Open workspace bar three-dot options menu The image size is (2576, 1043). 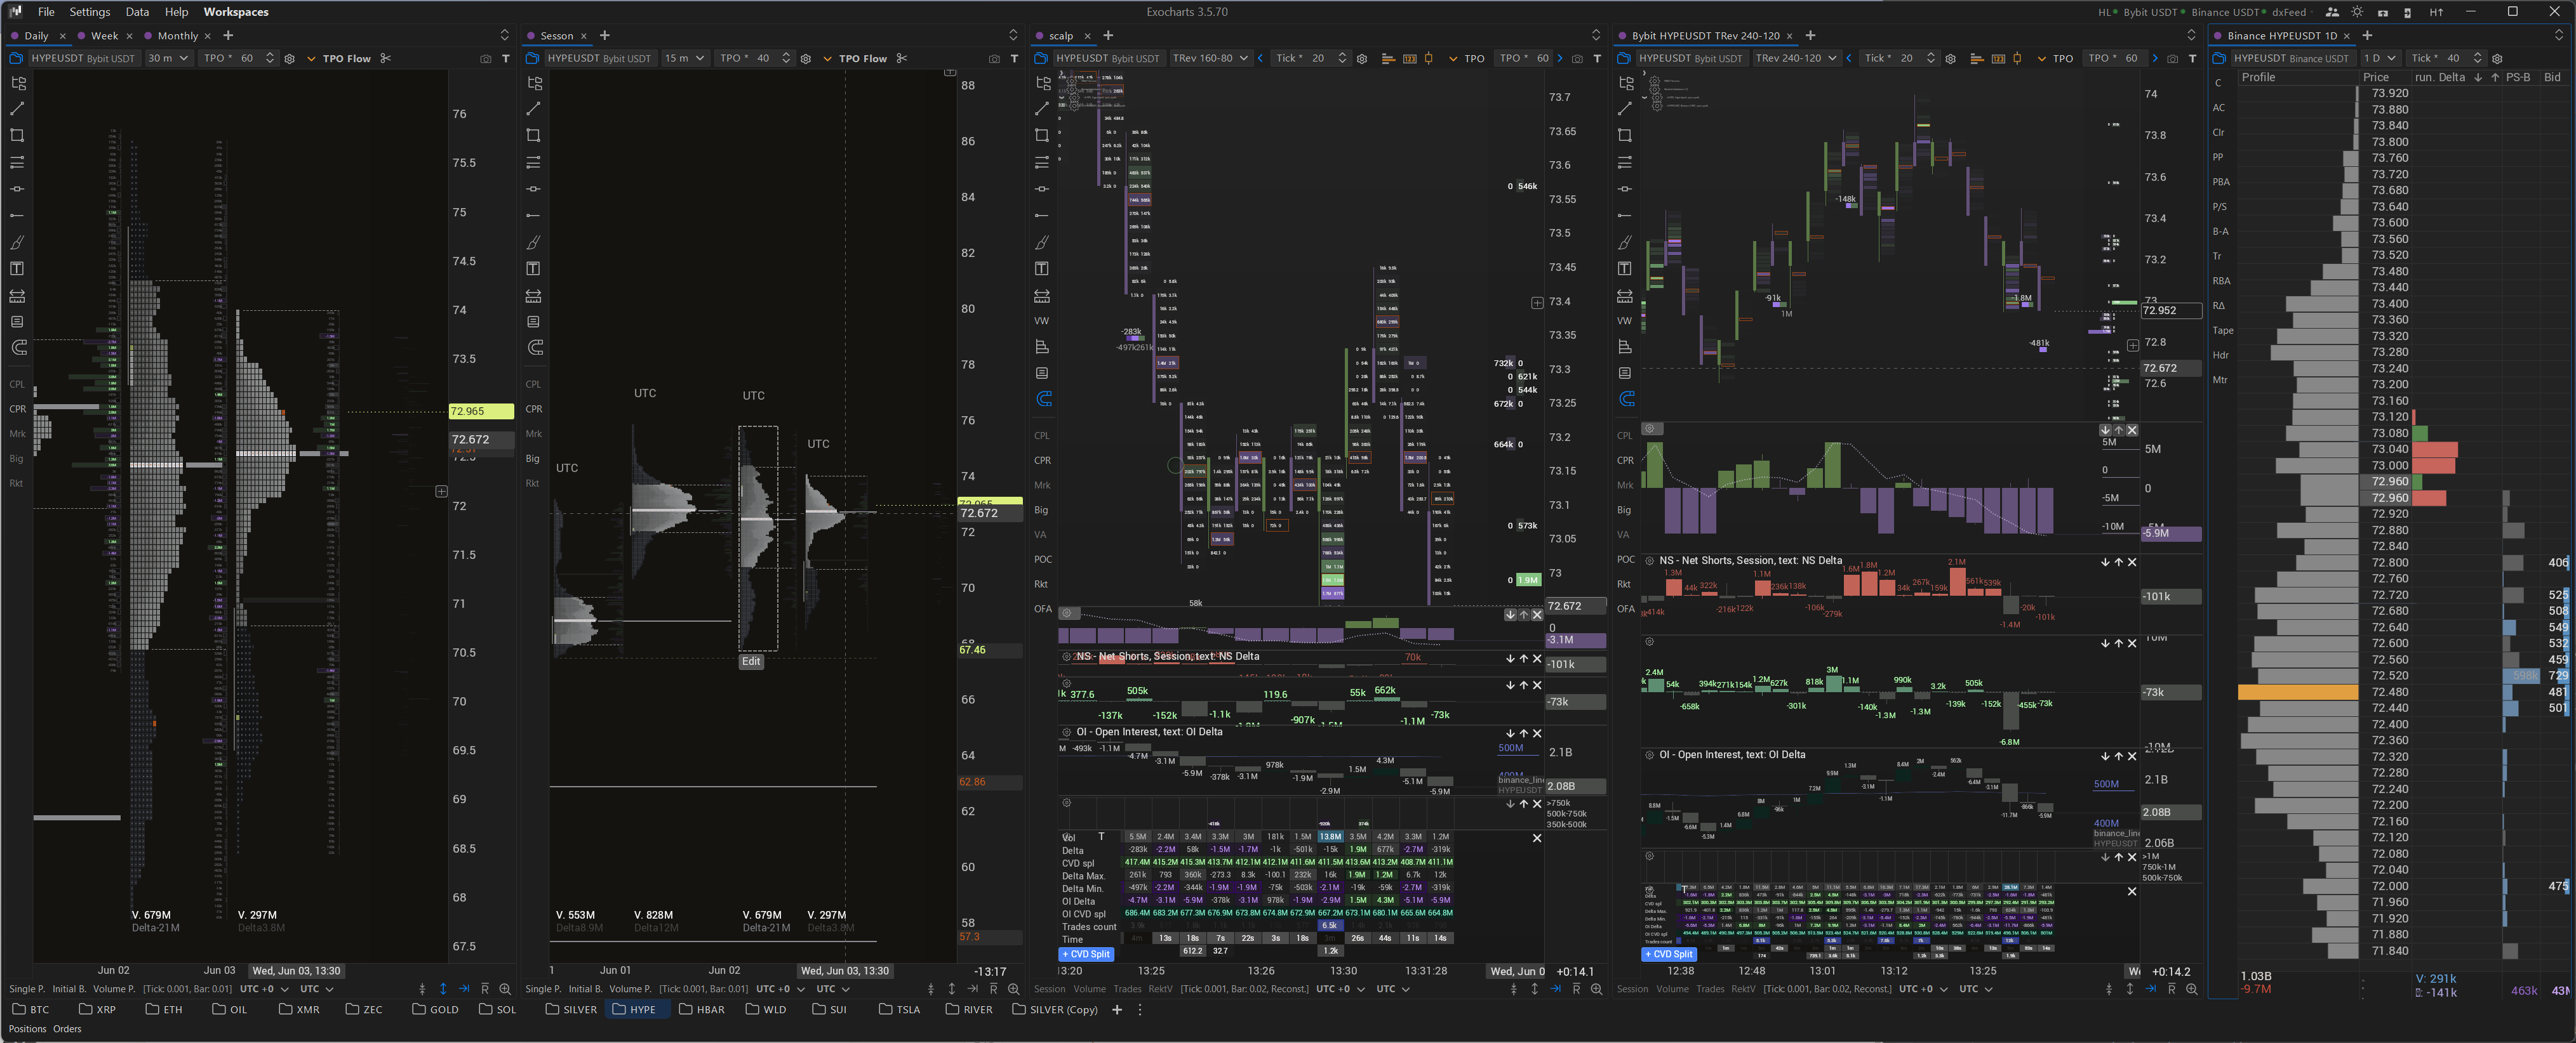1139,1009
